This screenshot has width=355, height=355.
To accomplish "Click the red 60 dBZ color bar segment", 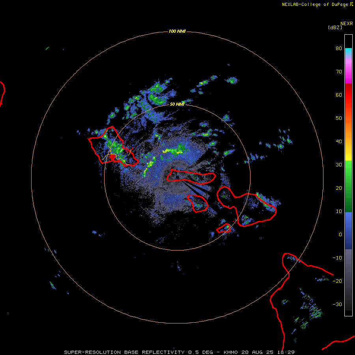I will pos(348,95).
